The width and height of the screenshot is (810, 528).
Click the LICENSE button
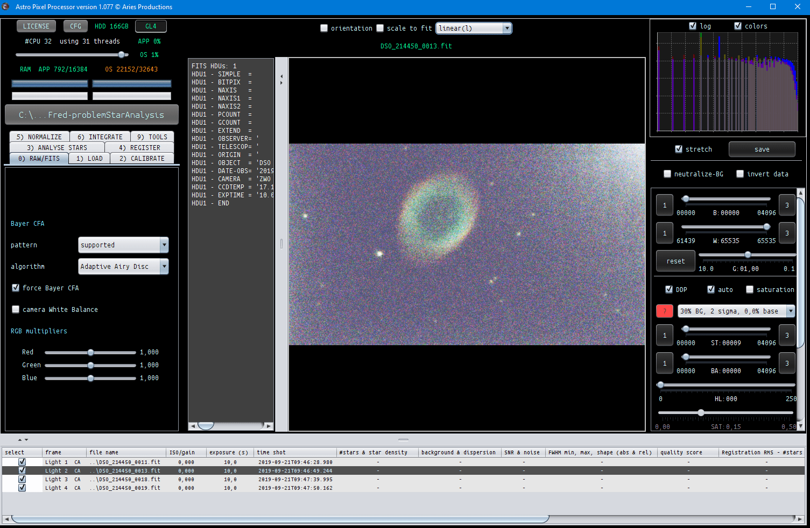tap(36, 26)
